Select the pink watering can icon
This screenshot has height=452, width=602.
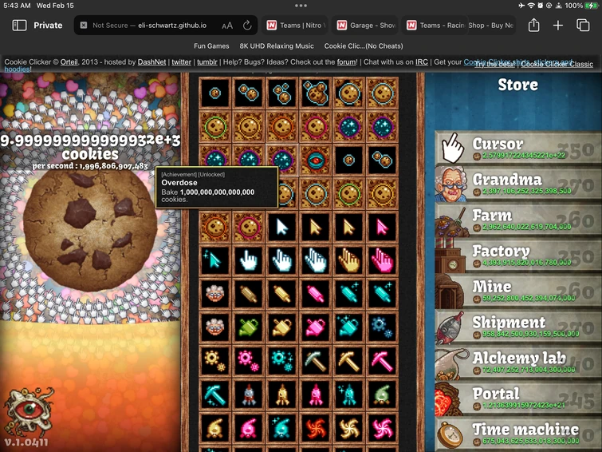point(315,327)
